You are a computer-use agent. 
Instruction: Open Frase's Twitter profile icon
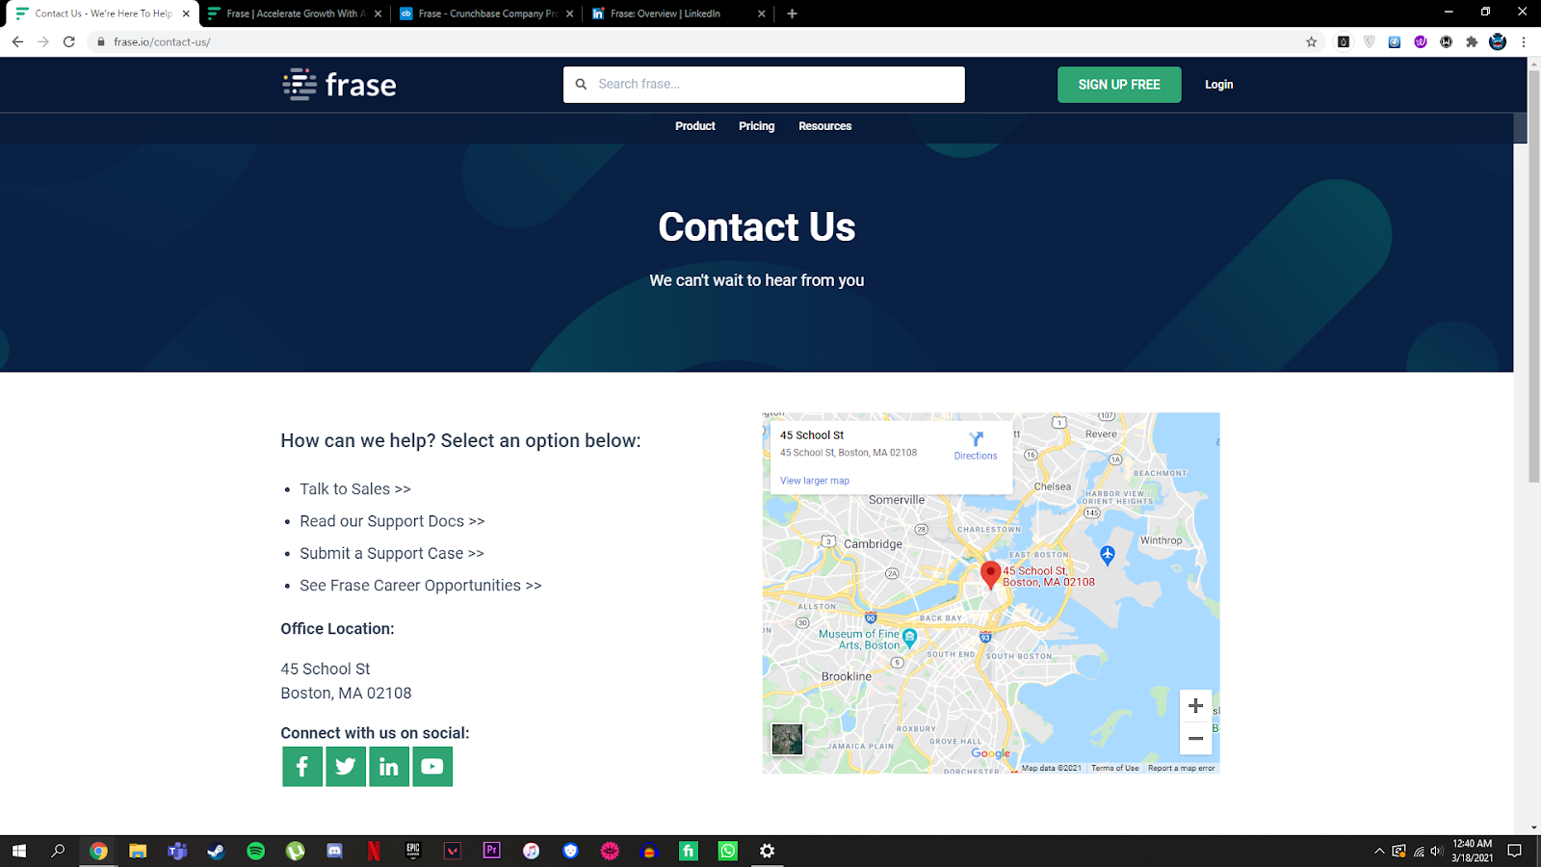click(x=346, y=767)
